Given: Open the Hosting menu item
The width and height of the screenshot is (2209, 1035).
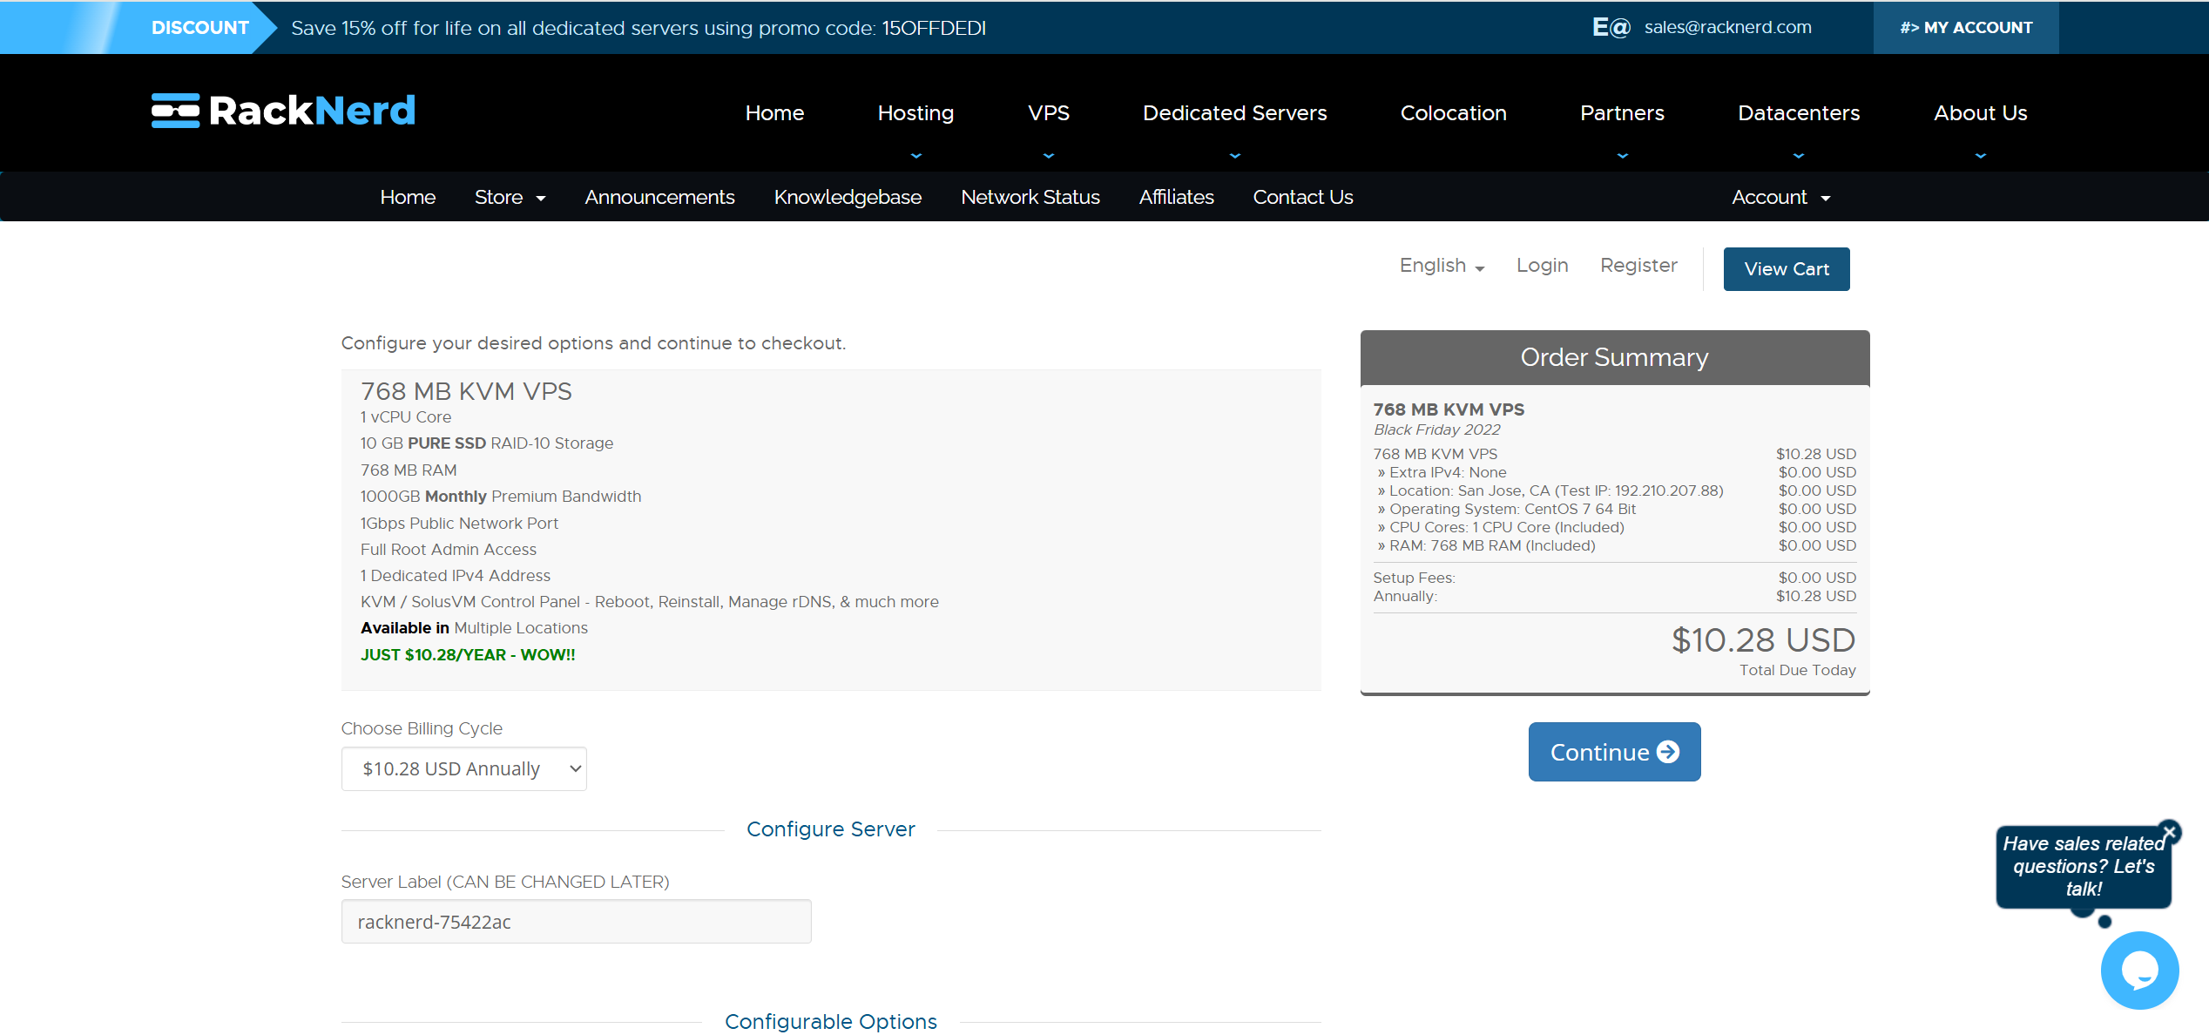Looking at the screenshot, I should (x=915, y=113).
